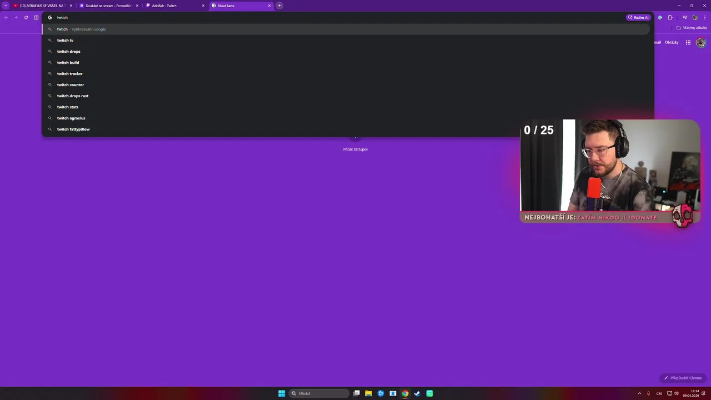Open the Google apps grid
The width and height of the screenshot is (711, 400).
pos(688,42)
